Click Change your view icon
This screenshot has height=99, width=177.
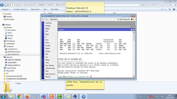tap(162, 9)
